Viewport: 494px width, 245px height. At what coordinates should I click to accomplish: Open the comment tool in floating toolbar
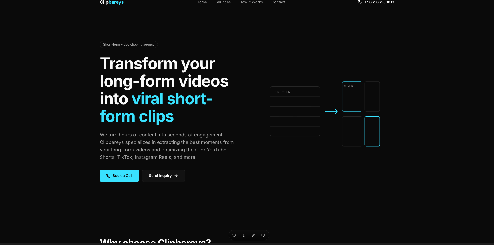(x=263, y=235)
